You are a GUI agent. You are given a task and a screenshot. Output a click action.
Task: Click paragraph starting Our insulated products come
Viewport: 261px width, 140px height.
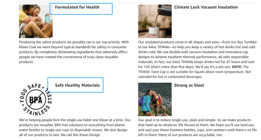pyautogui.click(x=197, y=59)
